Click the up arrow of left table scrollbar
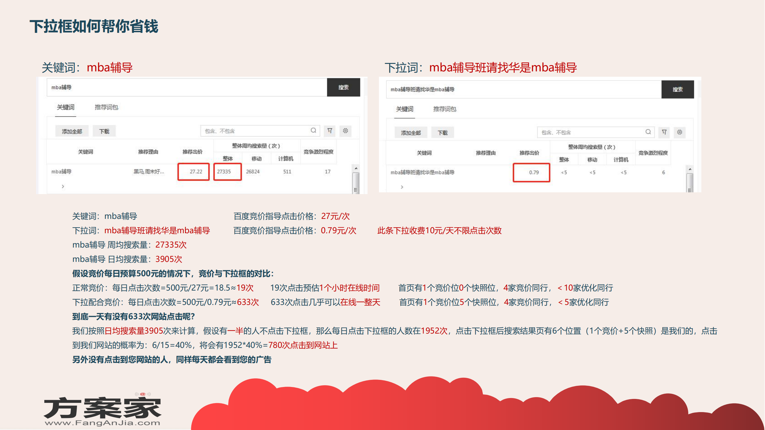Screen dimensions: 765x430 pyautogui.click(x=356, y=168)
